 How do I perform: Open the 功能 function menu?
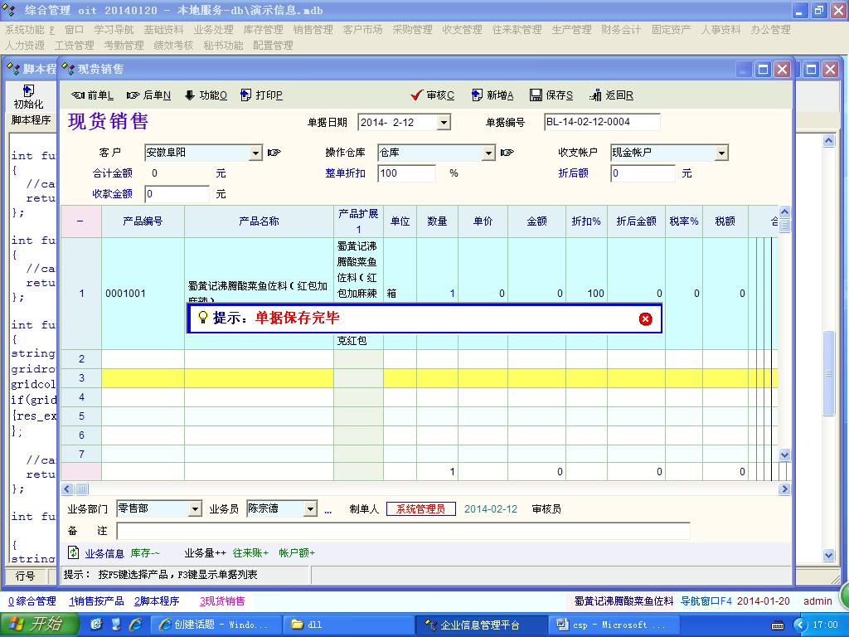pos(206,95)
